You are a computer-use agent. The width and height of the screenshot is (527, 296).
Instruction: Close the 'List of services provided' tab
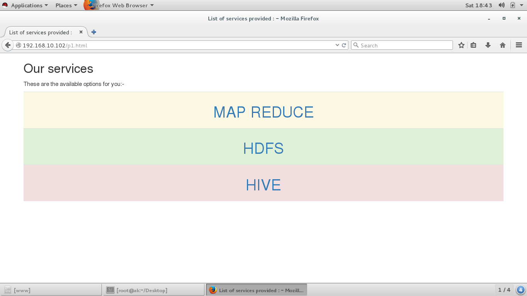(x=81, y=32)
